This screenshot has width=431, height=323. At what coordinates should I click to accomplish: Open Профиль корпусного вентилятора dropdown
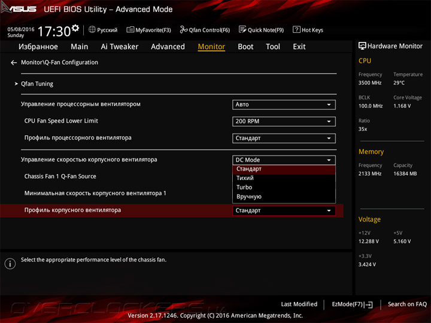[x=284, y=211]
